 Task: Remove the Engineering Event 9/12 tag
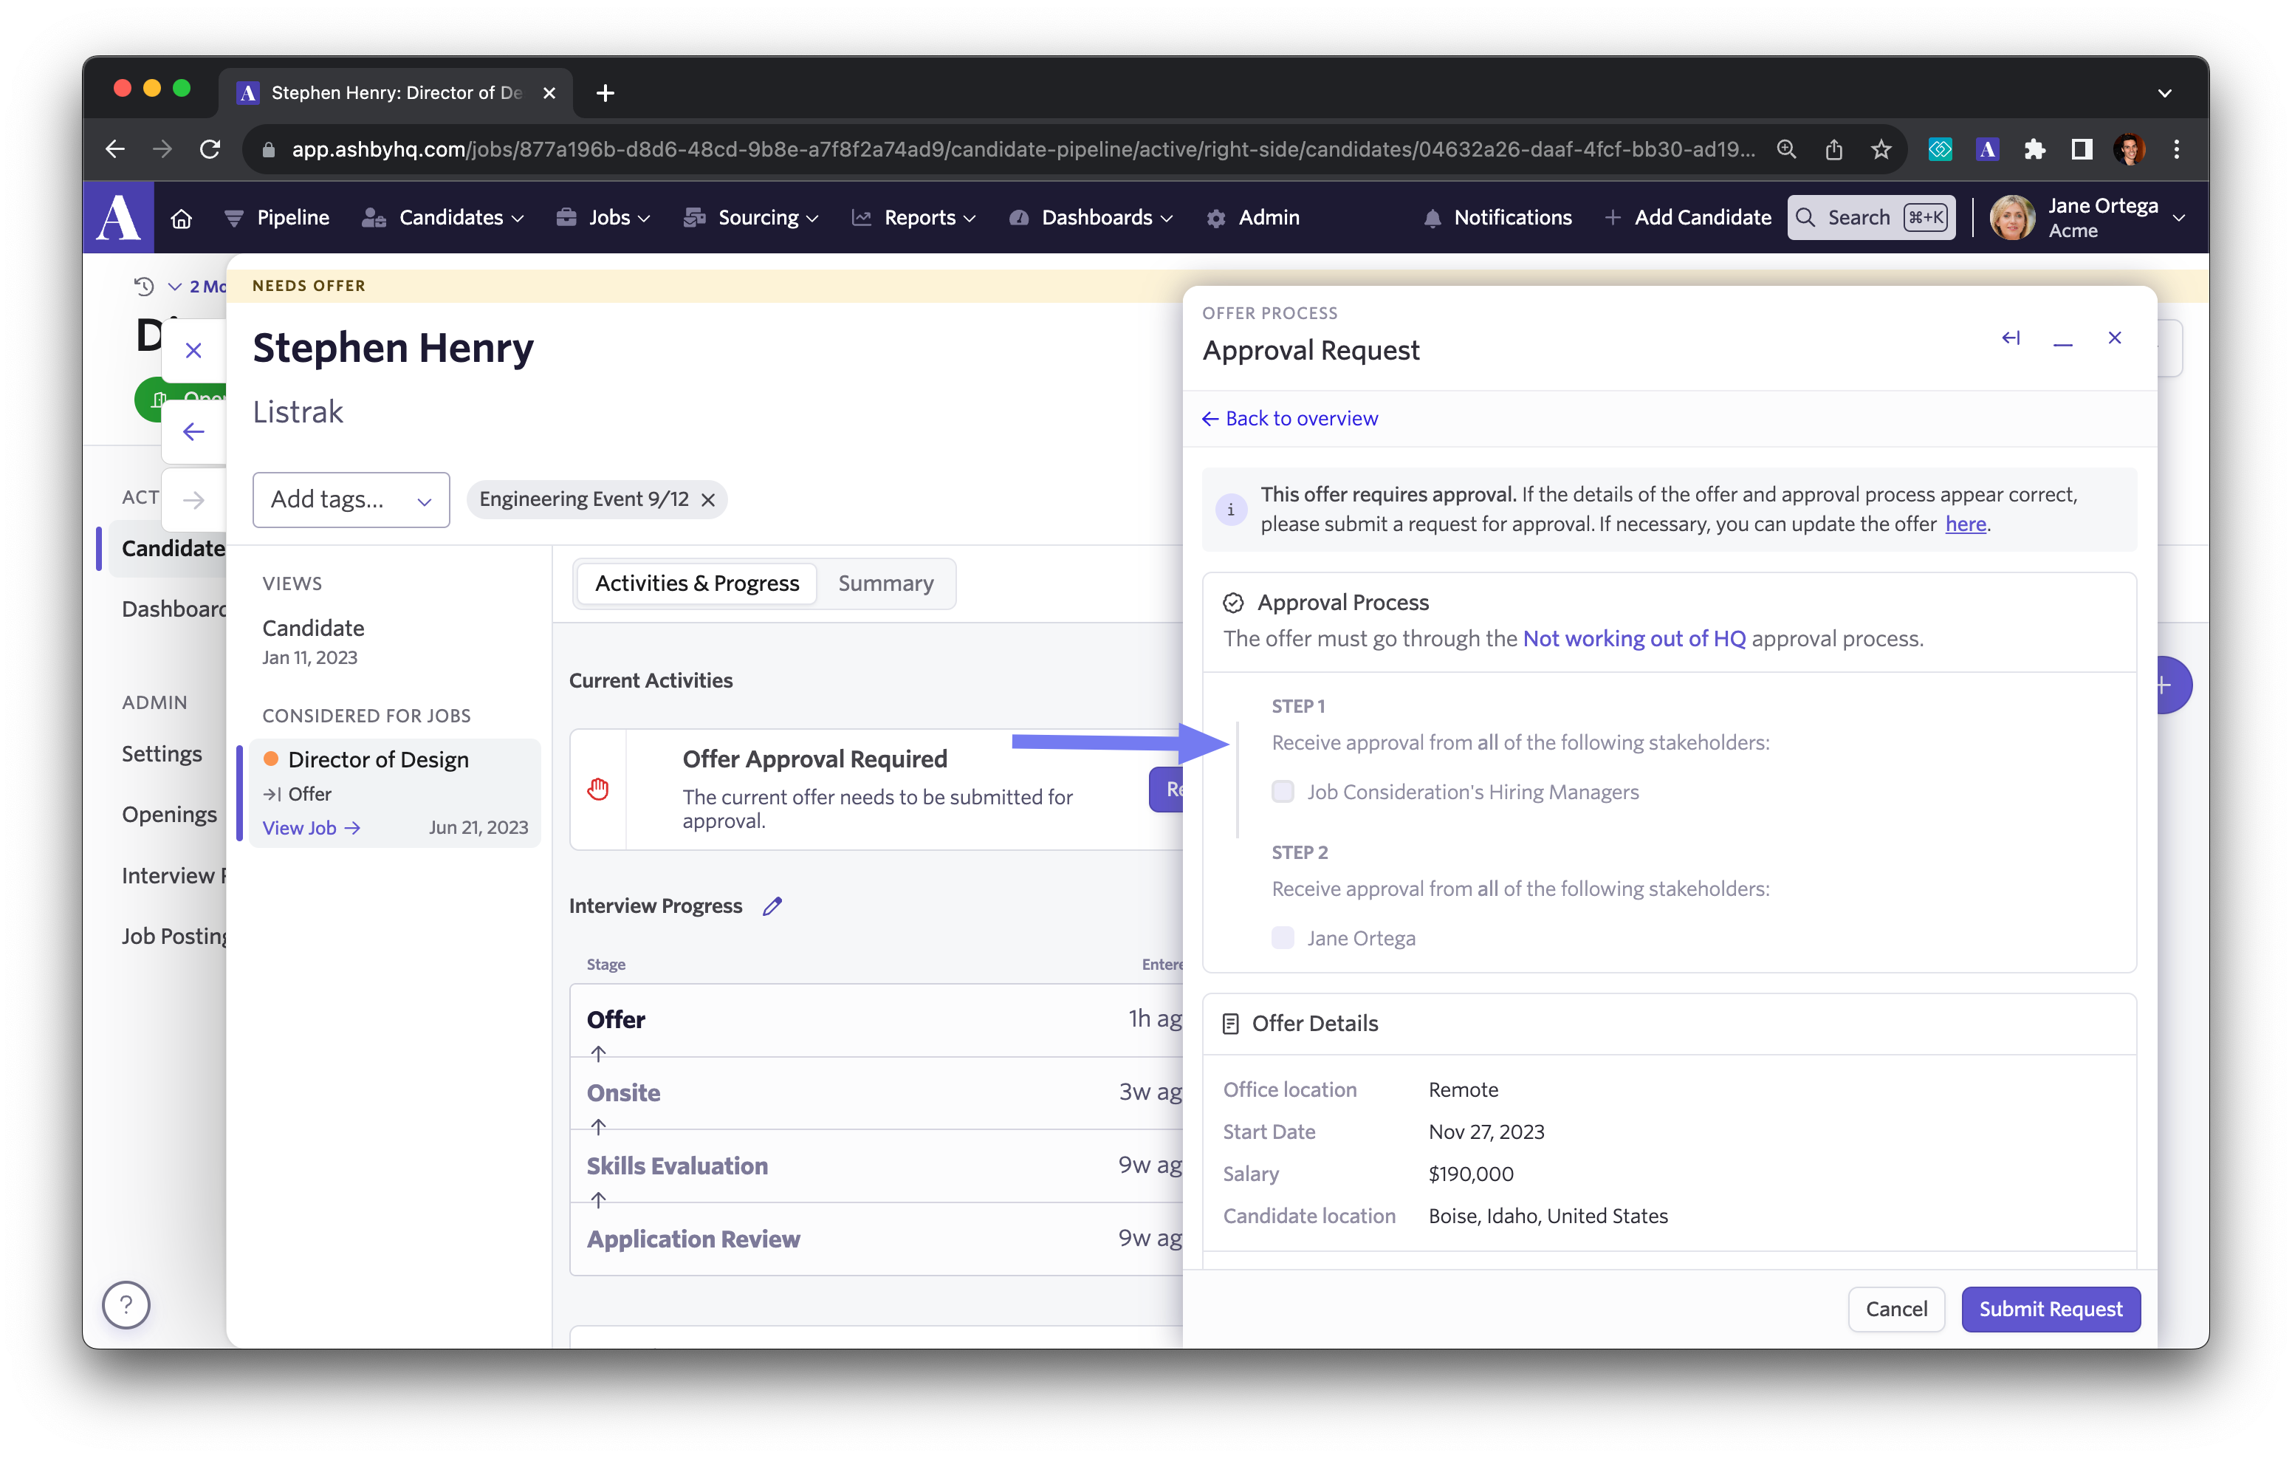tap(708, 500)
